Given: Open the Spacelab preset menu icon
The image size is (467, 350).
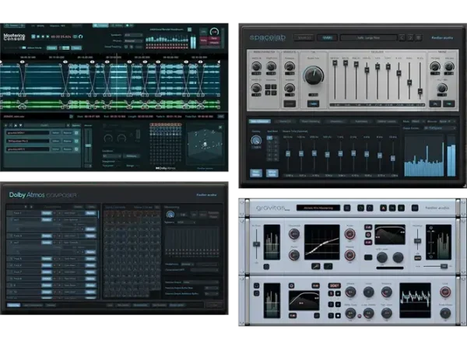Looking at the screenshot, I should pyautogui.click(x=419, y=38).
